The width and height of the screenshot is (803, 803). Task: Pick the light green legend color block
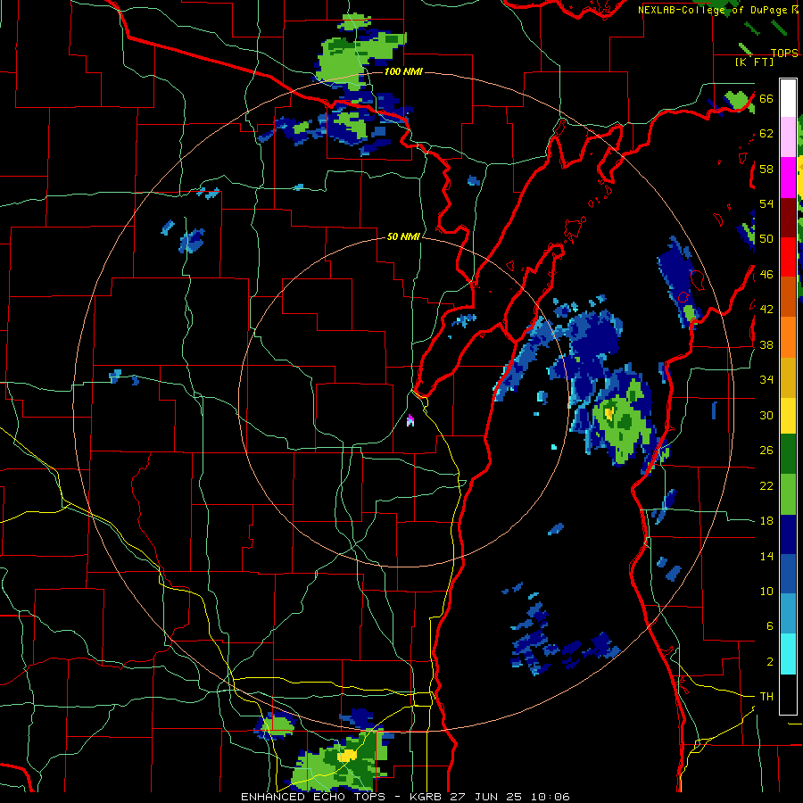[788, 494]
